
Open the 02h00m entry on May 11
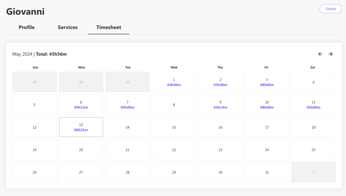tap(313, 107)
